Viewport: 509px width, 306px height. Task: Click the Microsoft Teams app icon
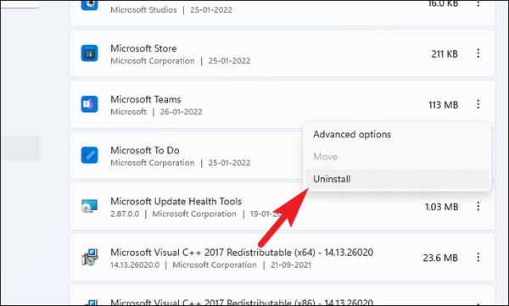coord(89,104)
